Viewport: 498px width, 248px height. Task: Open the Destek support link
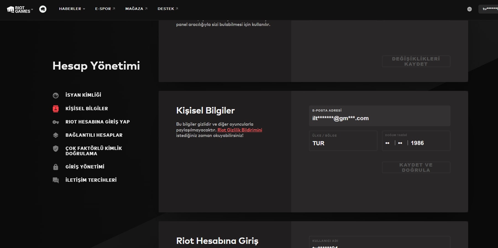coord(168,9)
